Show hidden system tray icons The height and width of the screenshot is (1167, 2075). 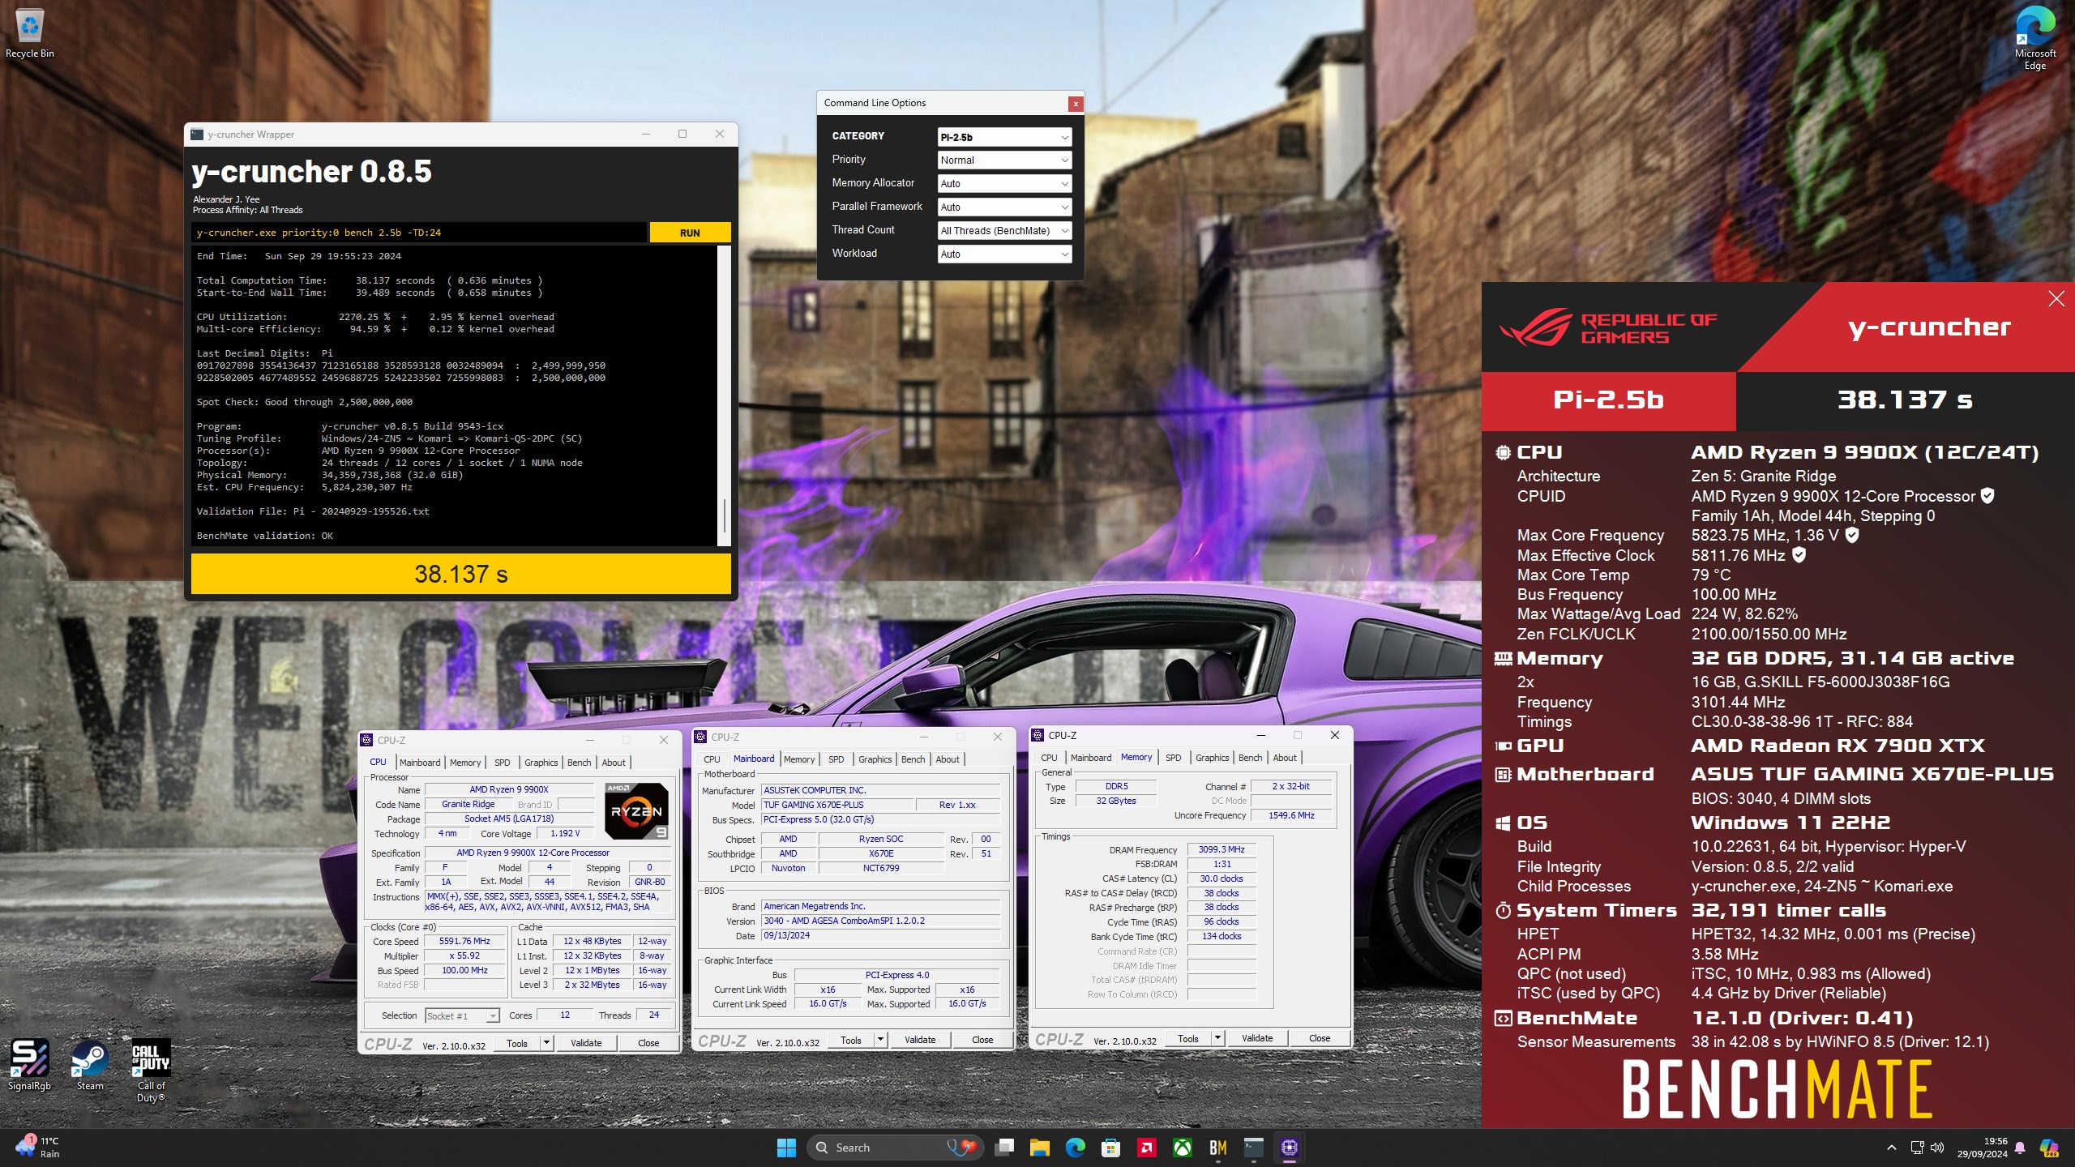coord(1892,1148)
